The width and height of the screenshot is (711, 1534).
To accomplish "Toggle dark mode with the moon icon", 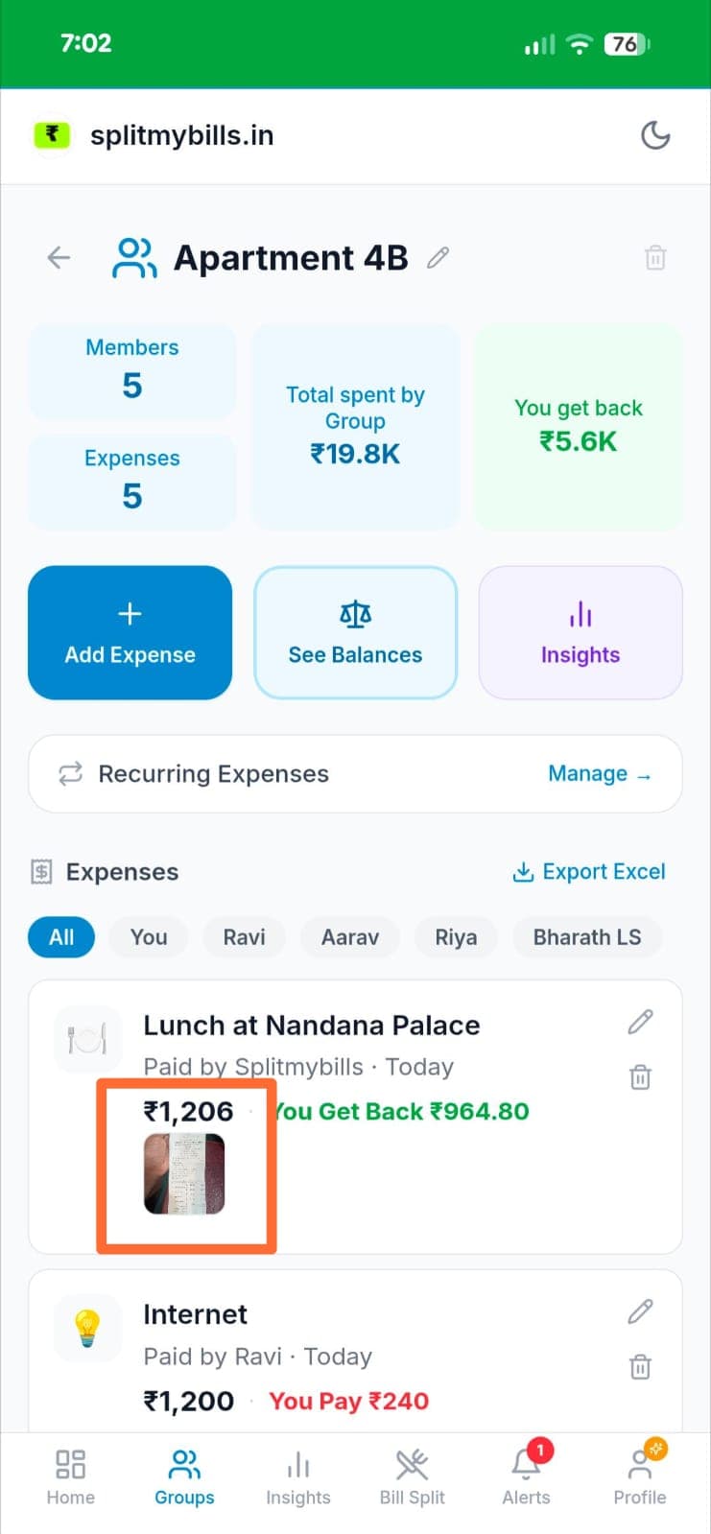I will click(655, 135).
